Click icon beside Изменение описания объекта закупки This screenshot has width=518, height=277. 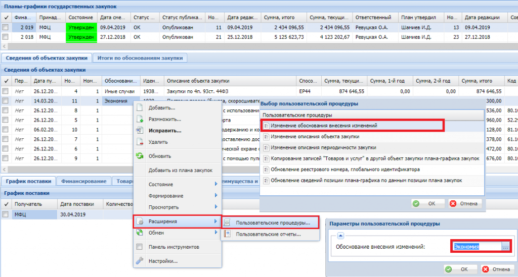pyautogui.click(x=265, y=137)
